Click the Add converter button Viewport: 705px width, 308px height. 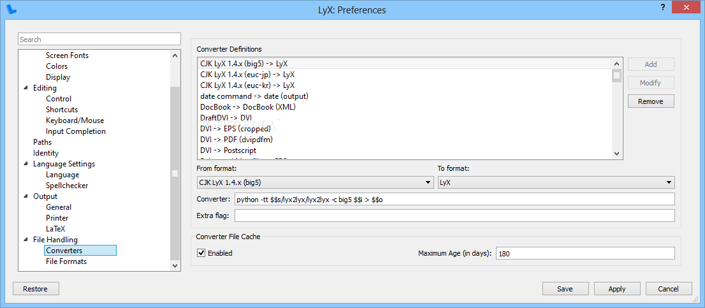651,64
